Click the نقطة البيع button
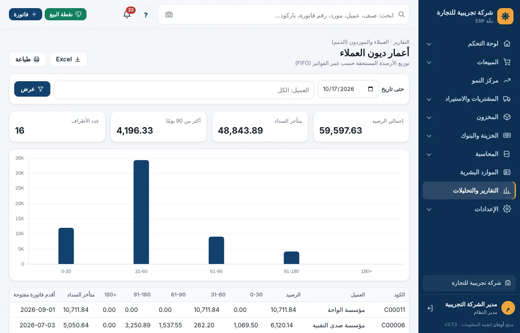The width and height of the screenshot is (520, 333). 65,14
